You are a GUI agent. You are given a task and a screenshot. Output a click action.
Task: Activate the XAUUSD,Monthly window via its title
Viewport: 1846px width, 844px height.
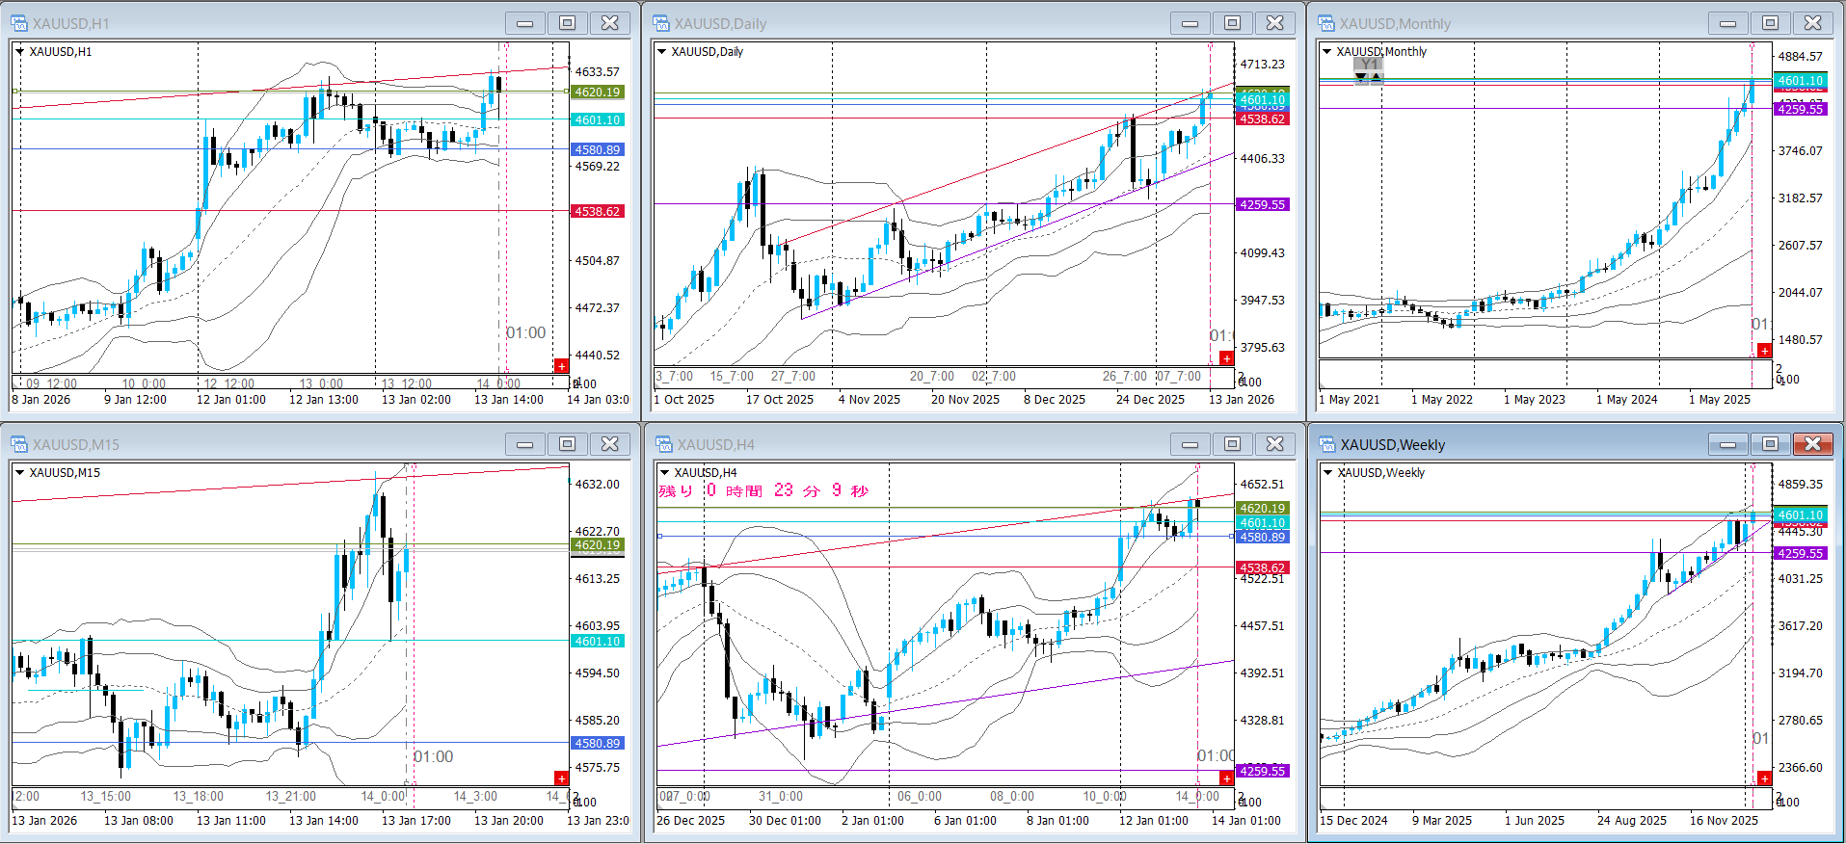(x=1394, y=23)
